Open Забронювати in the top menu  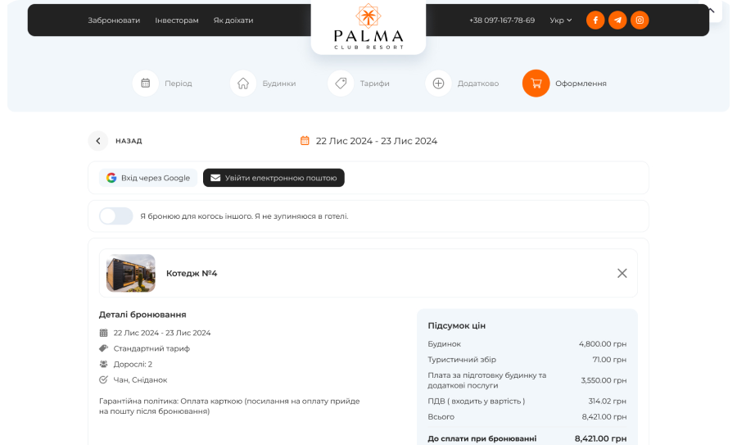(114, 20)
